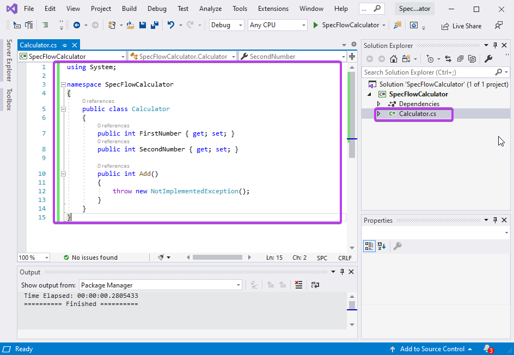
Task: Click the Navigate Backward arrow in the toolbar
Action: coord(77,25)
